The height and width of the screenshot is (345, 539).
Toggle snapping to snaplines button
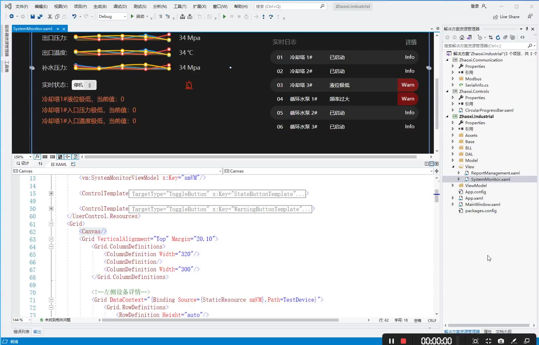[x=68, y=157]
